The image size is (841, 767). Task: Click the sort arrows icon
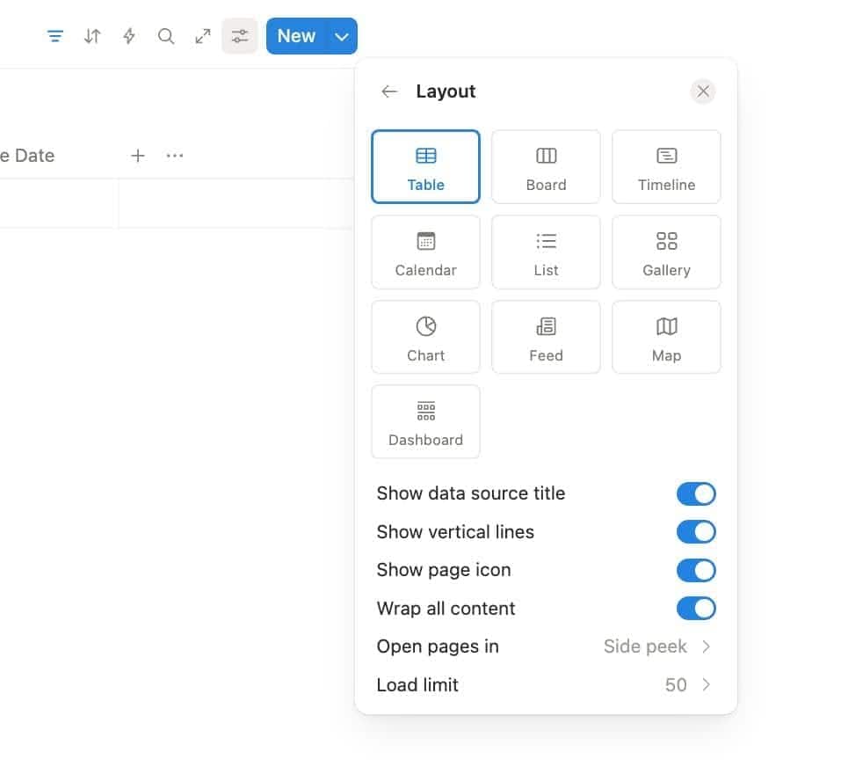point(91,36)
